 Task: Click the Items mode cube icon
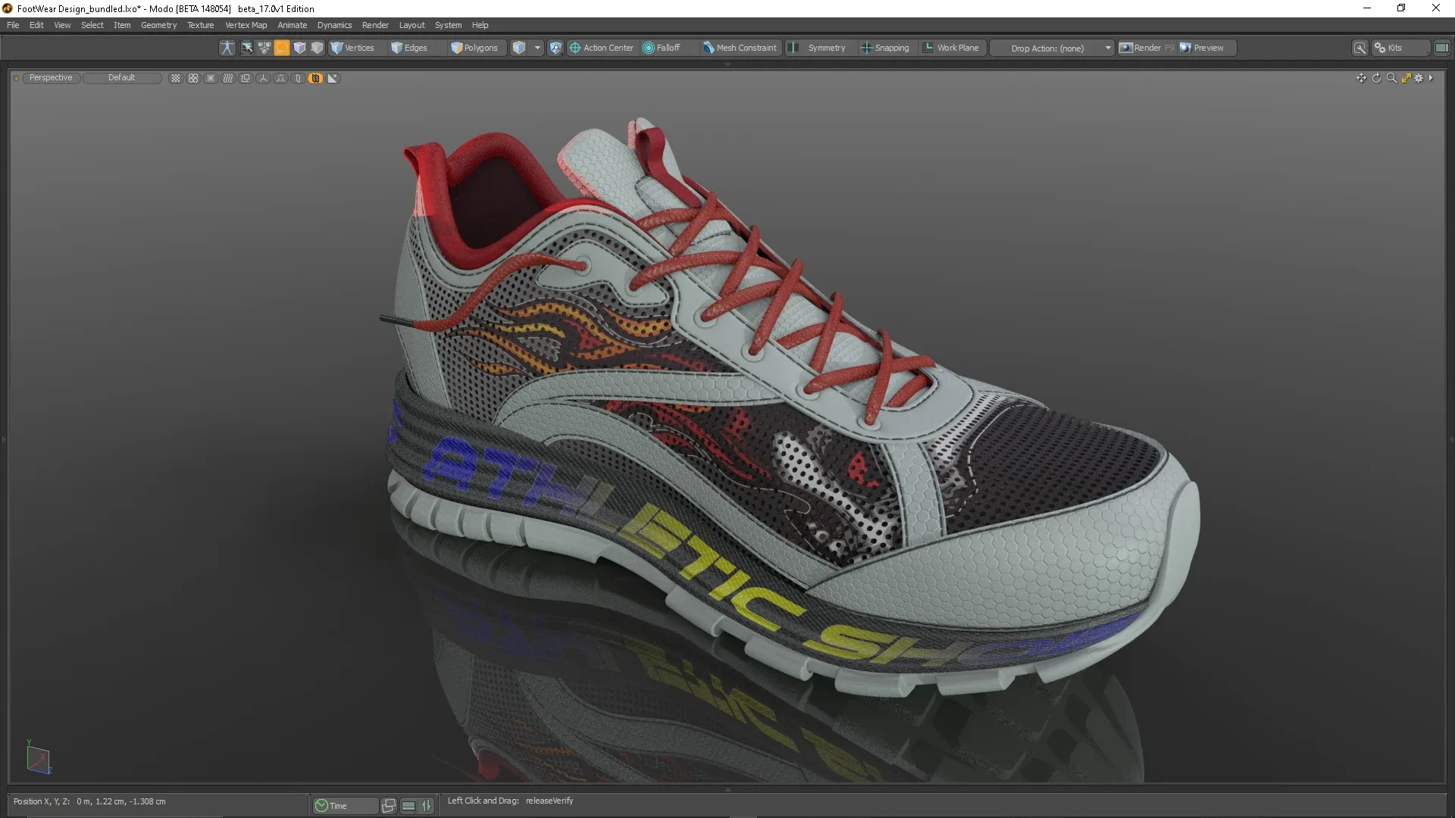click(299, 48)
